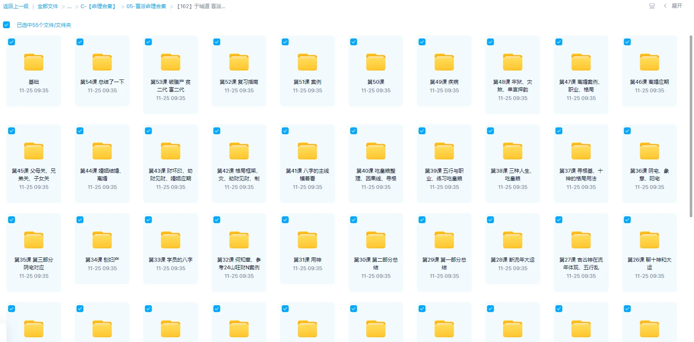Click folder name 第50课
This screenshot has height=342, width=694.
coord(376,82)
